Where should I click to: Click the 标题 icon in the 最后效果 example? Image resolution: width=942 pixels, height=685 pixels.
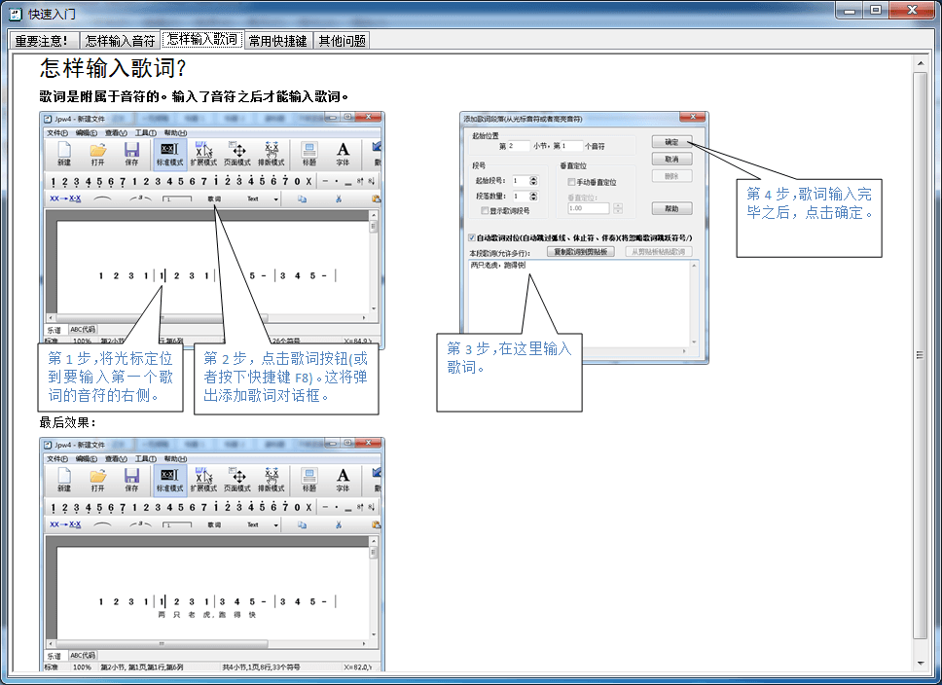(309, 479)
